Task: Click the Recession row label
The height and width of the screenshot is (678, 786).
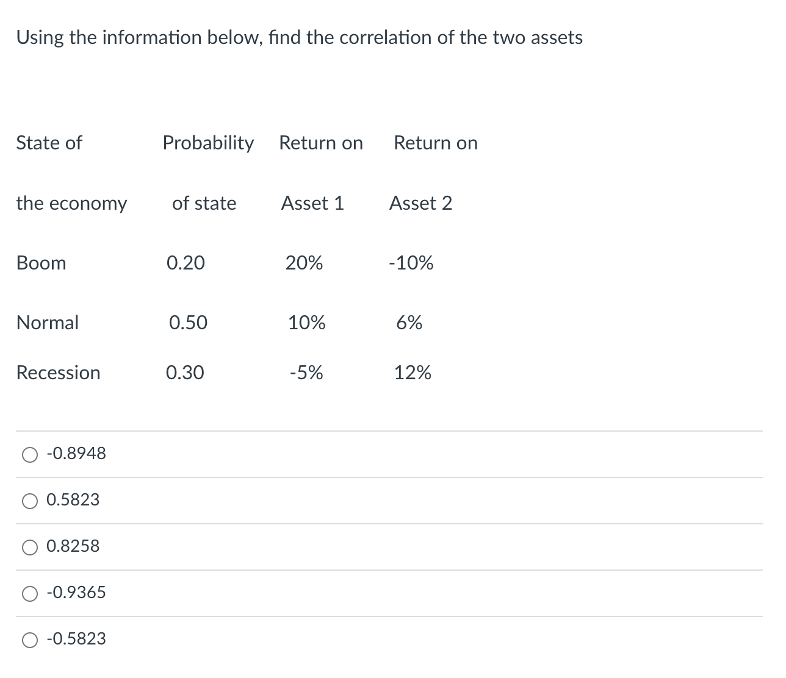Action: pyautogui.click(x=59, y=373)
